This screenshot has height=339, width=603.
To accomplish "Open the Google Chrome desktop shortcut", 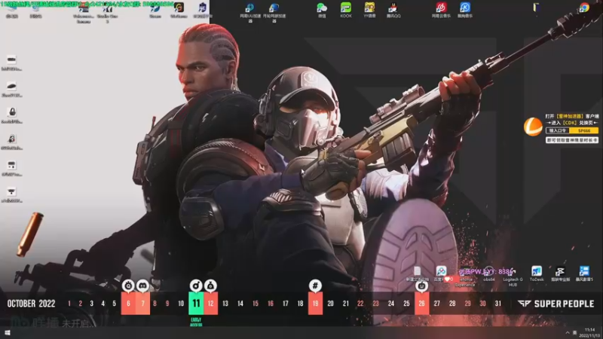I will (x=584, y=8).
